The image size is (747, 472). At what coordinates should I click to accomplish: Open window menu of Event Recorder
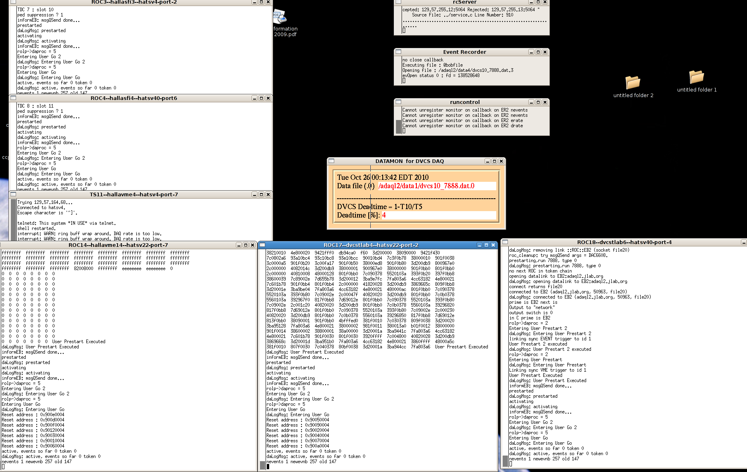[398, 52]
